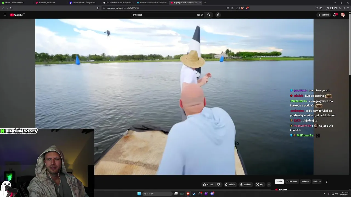Click the MrBeast video player

point(174,97)
